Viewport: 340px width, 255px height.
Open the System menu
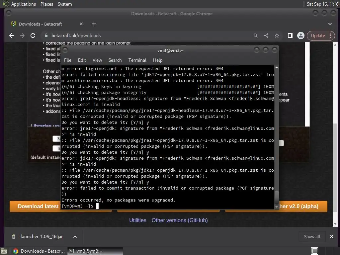[x=65, y=4]
